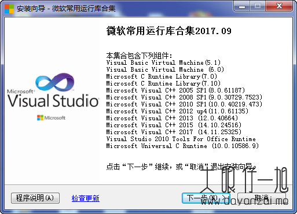The image size is (297, 214).
Task: Click the Visual C++ 2013 (12.0.40664) line
Action: 172,118
